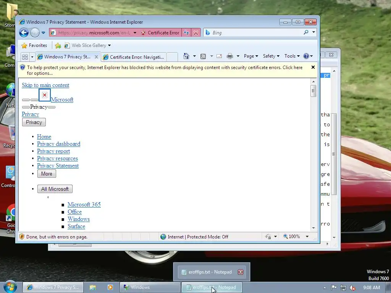Open the Safety menu
Image resolution: width=391 pixels, height=293 pixels.
[x=271, y=56]
